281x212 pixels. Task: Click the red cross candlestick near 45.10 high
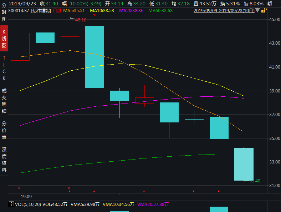(x=70, y=36)
